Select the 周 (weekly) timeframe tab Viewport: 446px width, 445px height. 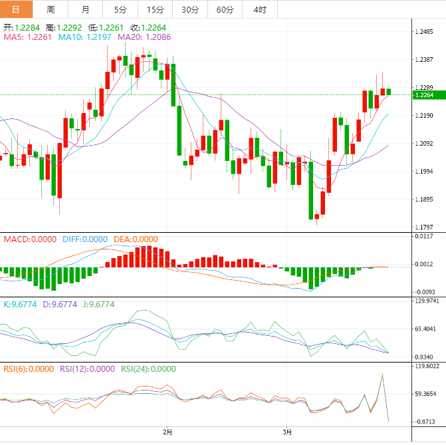[x=51, y=9]
